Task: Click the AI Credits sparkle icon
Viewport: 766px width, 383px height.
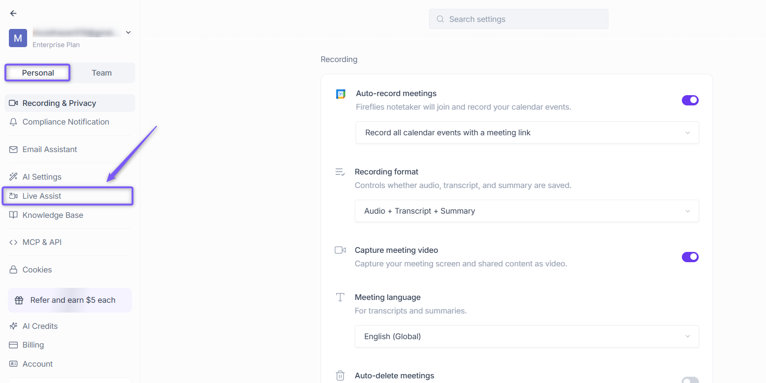Action: 14,326
